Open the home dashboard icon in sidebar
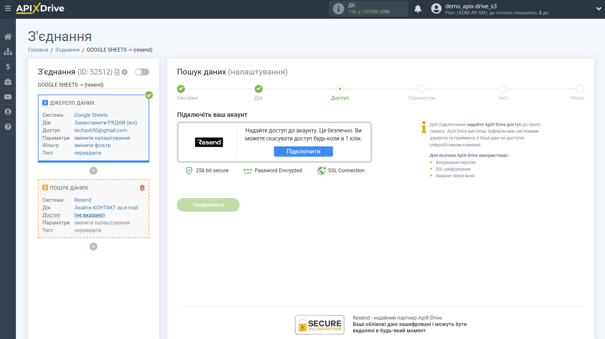This screenshot has height=339, width=605. click(8, 36)
